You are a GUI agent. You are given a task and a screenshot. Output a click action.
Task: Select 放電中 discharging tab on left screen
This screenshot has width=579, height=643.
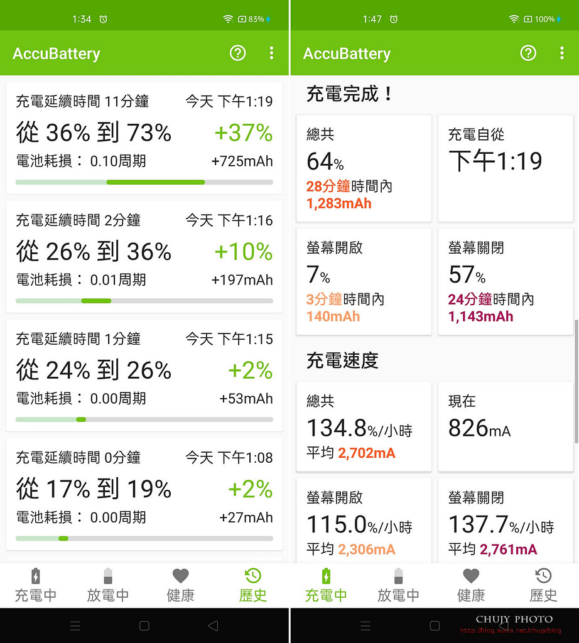pyautogui.click(x=108, y=585)
